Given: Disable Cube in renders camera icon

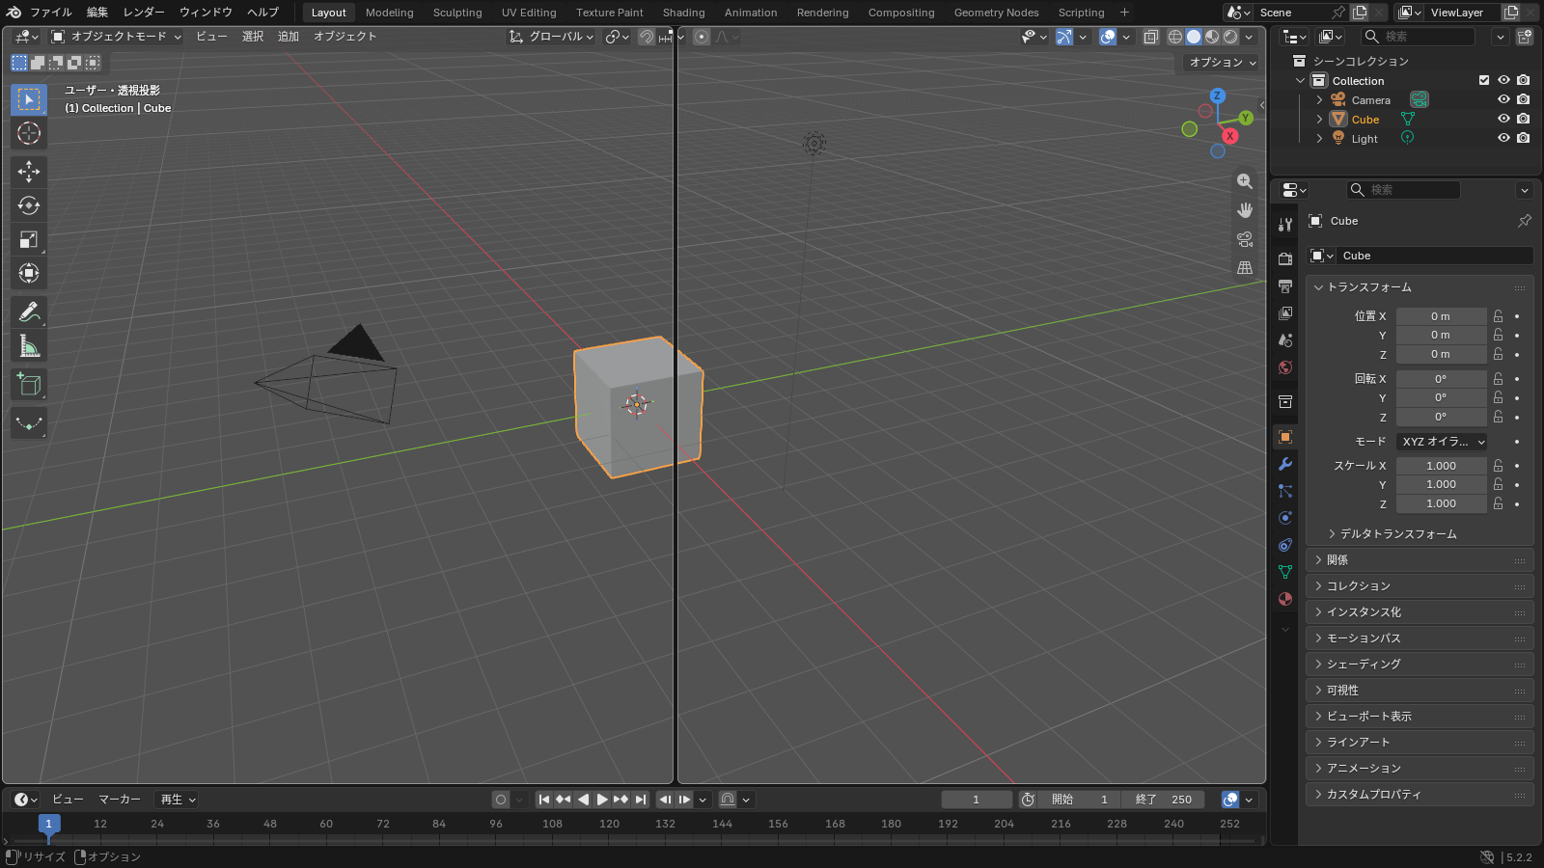Looking at the screenshot, I should pos(1523,119).
